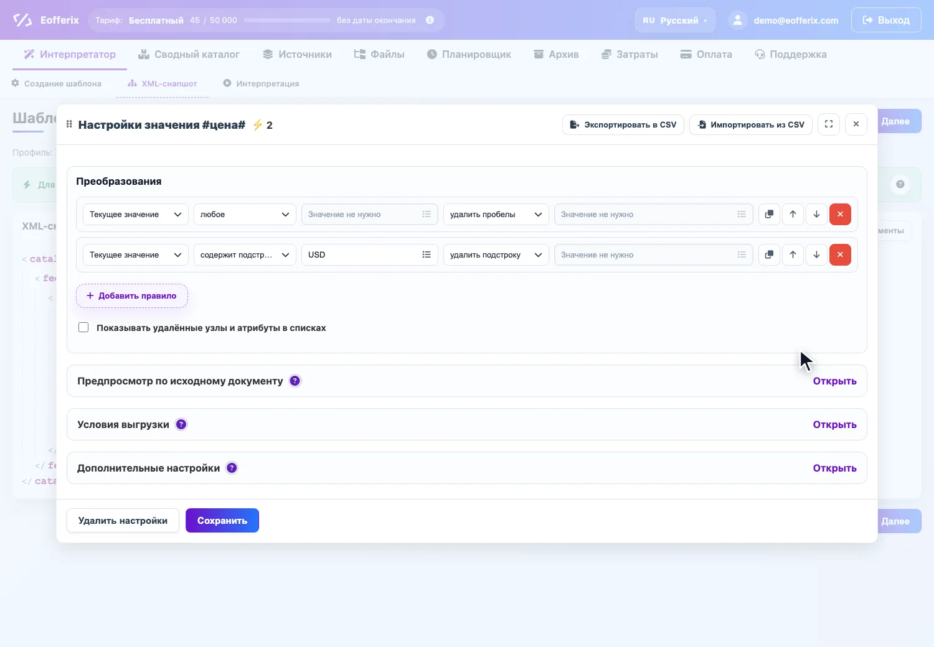Enable showing deleted nodes and attributes

(x=83, y=327)
